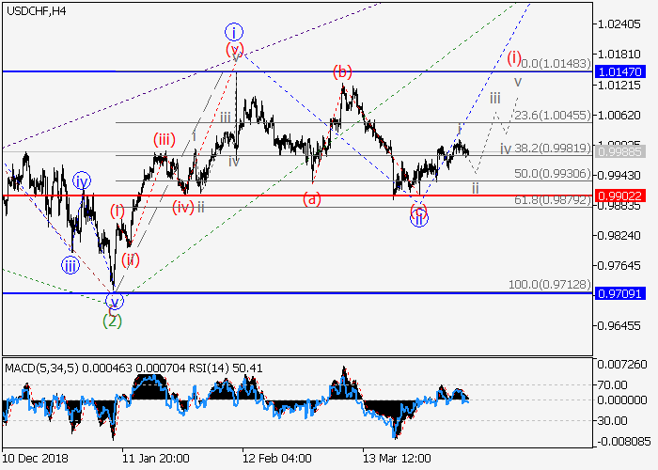Viewport: 658px width, 470px height.
Task: Click the 100.0(0.97128) Fibonacci level label
Action: coord(551,285)
